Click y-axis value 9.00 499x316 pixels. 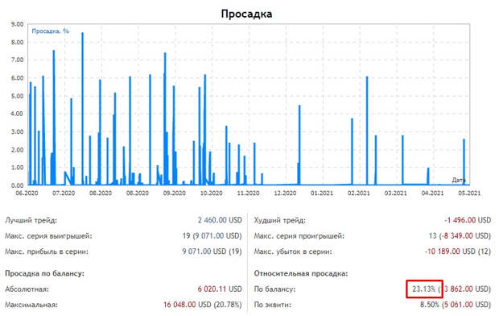[x=17, y=24]
